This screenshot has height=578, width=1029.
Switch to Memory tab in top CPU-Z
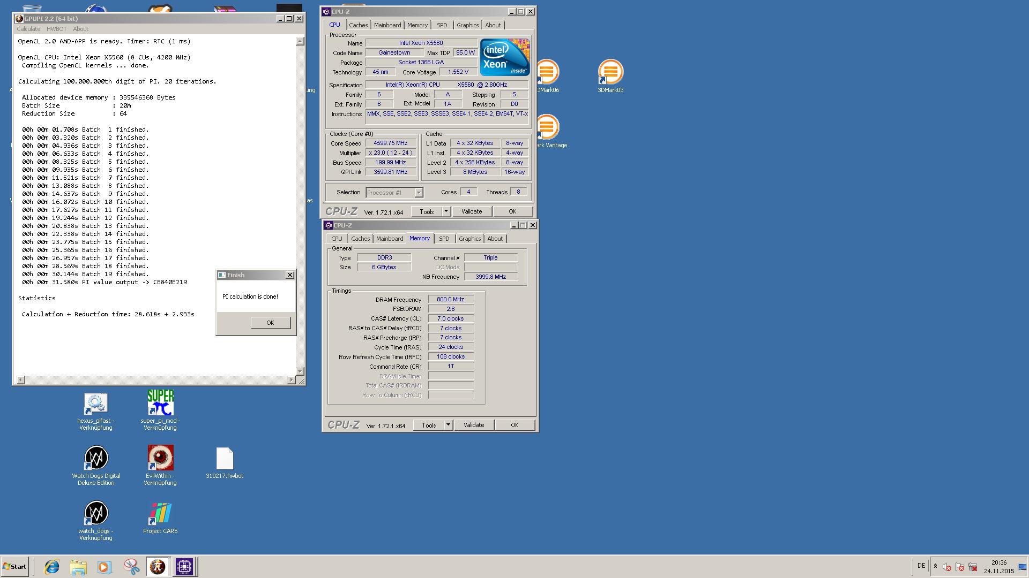(417, 25)
